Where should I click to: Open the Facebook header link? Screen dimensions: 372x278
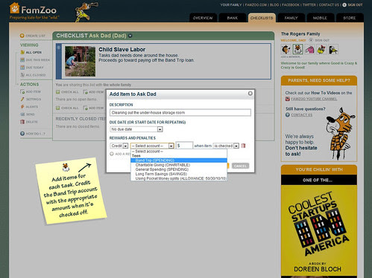coord(291,4)
